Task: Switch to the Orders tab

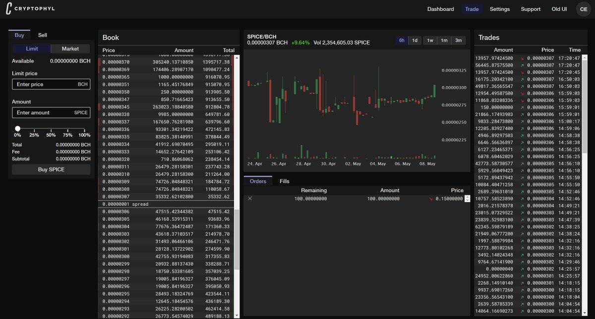Action: [258, 181]
